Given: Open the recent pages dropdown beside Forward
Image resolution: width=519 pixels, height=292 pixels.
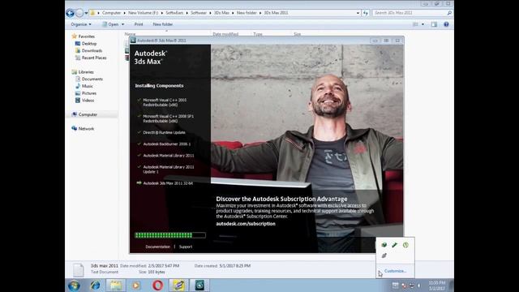Looking at the screenshot, I should (x=86, y=13).
